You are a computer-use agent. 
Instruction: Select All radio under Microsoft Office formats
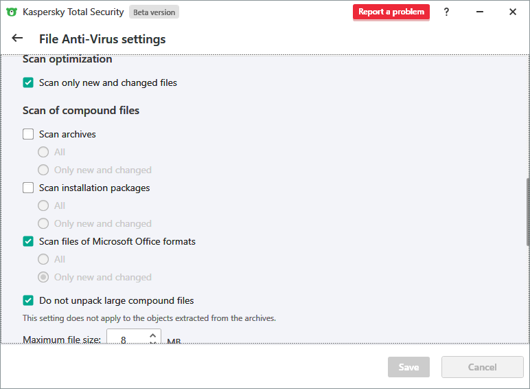point(43,260)
